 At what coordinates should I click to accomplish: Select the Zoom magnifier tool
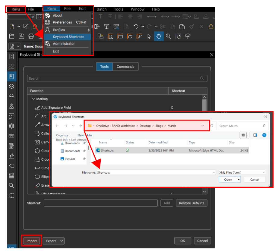tap(168, 36)
